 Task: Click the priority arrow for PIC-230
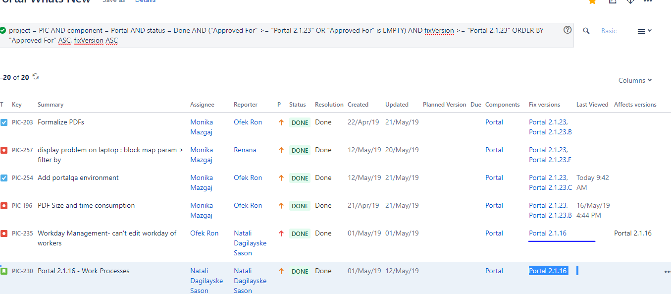(x=281, y=271)
